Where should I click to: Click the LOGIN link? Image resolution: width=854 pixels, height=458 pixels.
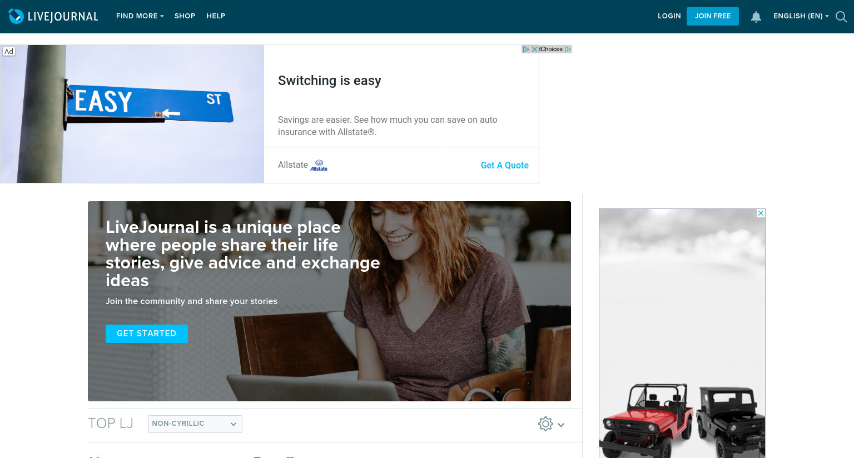point(669,16)
